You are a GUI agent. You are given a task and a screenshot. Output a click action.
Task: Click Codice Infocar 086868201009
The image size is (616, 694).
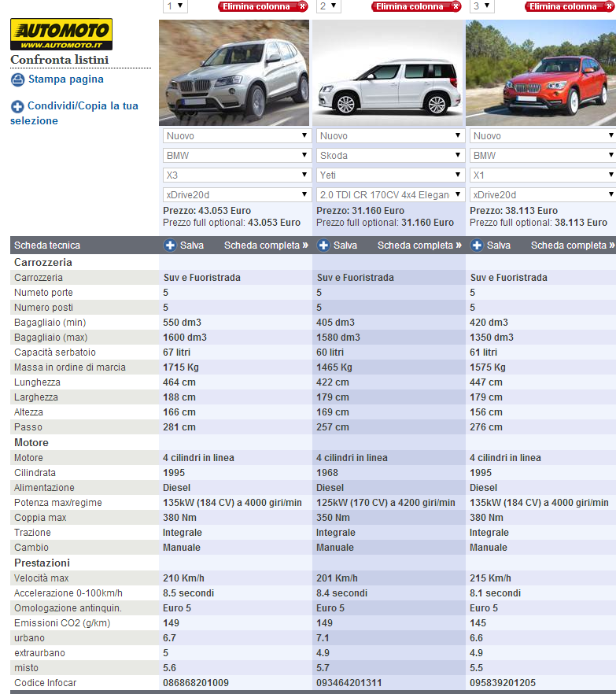(196, 683)
